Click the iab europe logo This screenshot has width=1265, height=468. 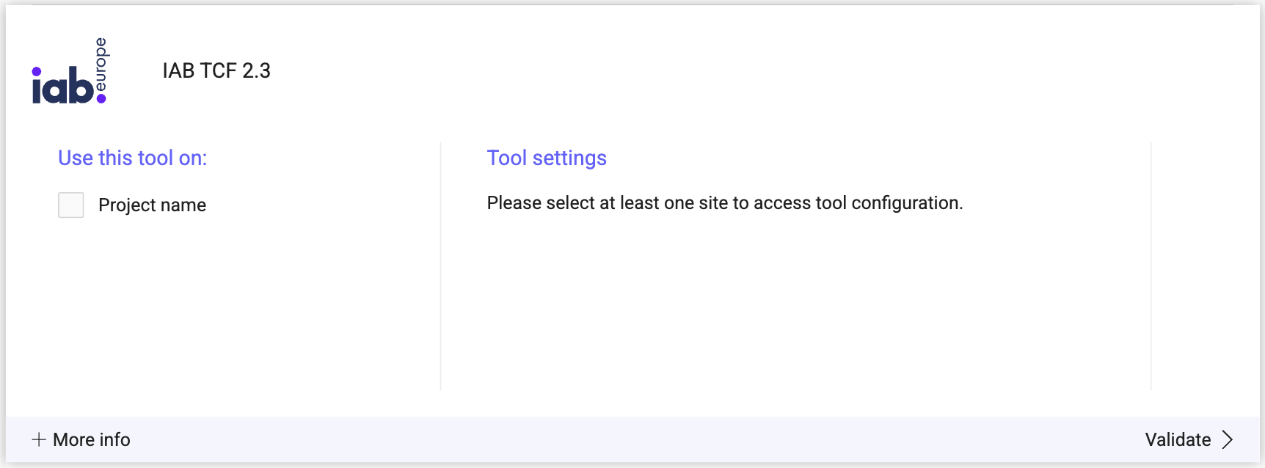pyautogui.click(x=70, y=71)
